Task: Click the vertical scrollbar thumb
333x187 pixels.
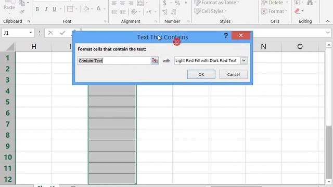Action: [x=329, y=87]
